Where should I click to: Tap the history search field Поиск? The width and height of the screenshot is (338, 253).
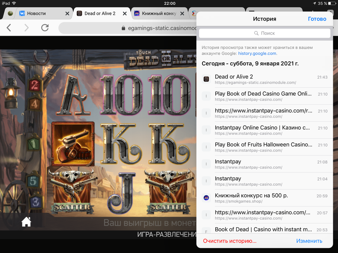265,33
